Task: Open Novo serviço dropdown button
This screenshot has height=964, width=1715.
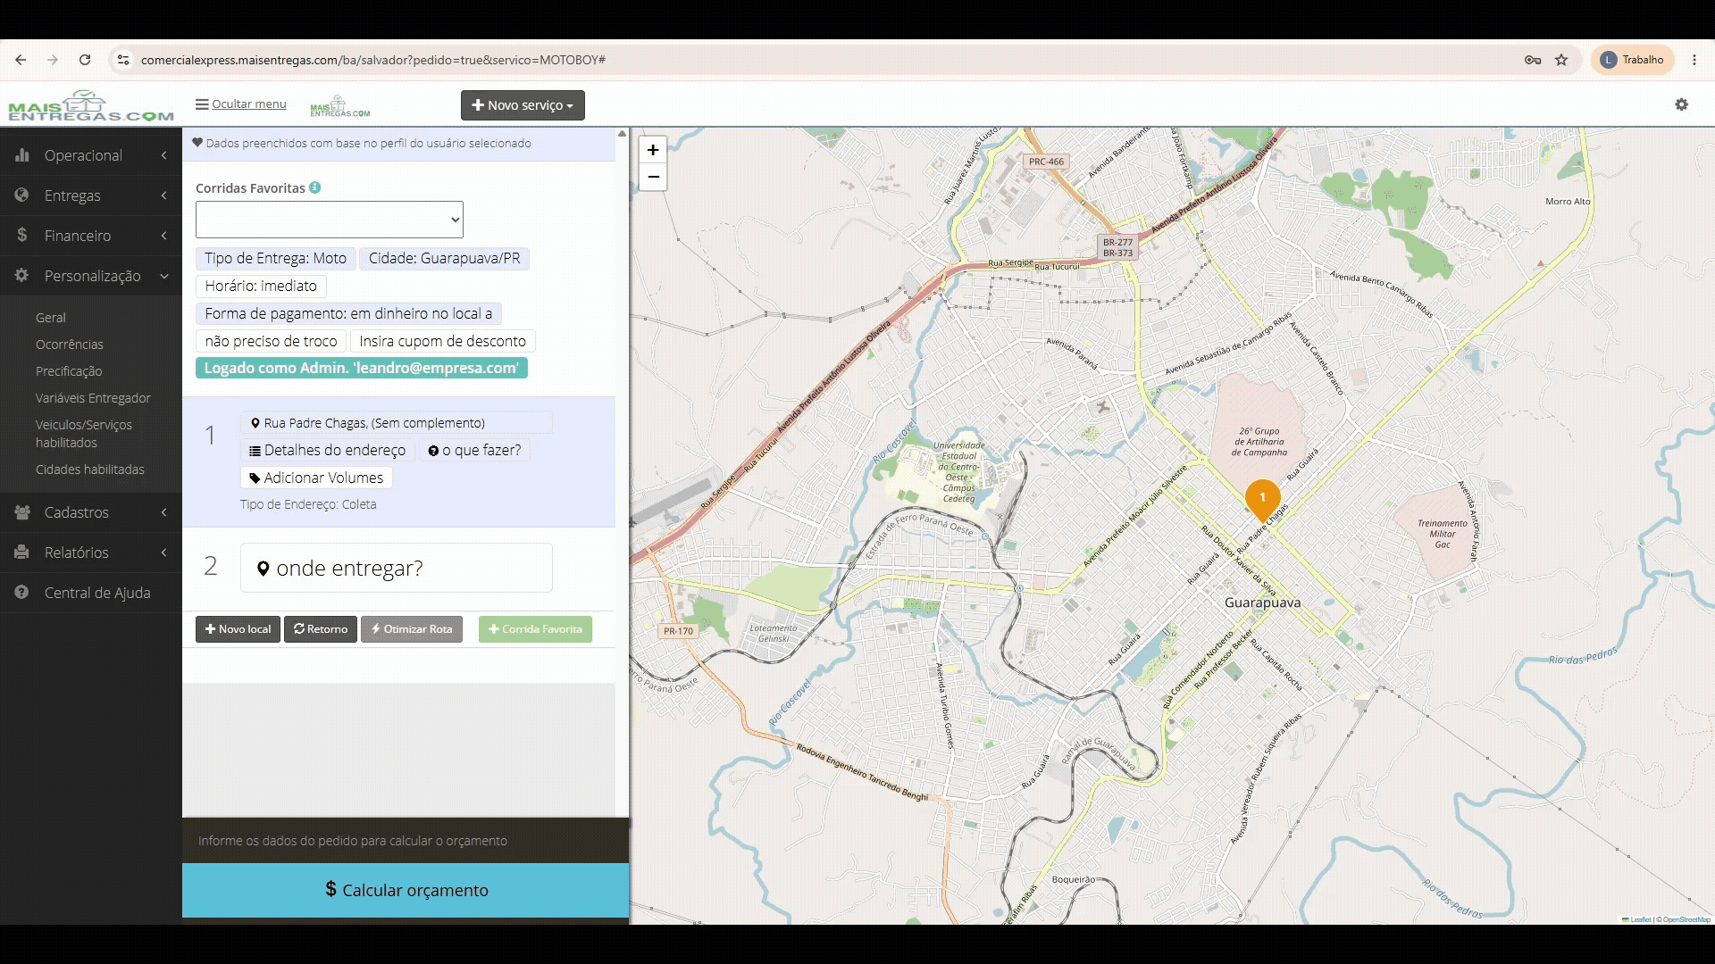Action: pyautogui.click(x=523, y=105)
